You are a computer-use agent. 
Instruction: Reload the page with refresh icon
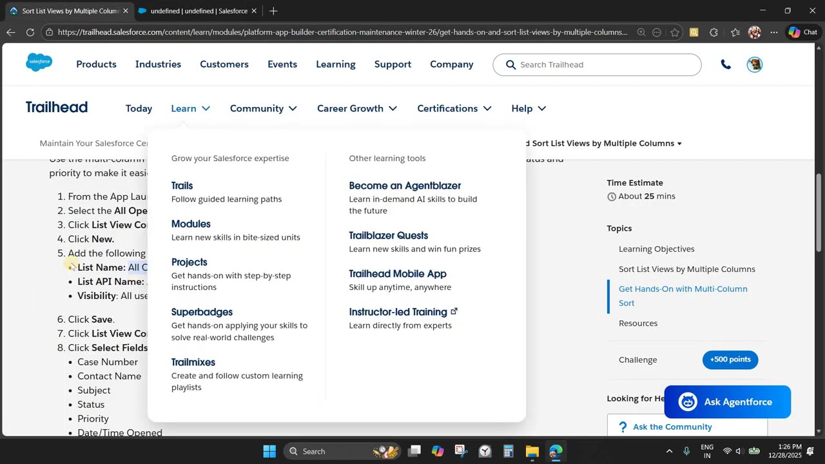point(30,32)
